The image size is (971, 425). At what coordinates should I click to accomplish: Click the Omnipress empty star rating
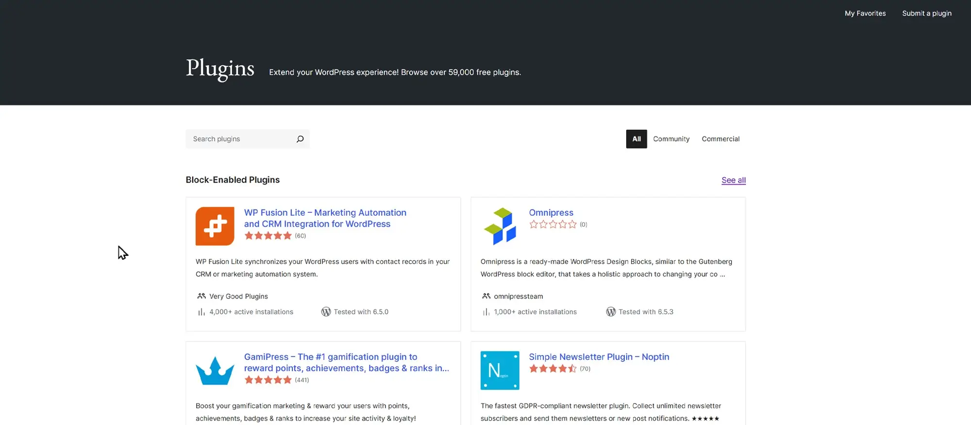pos(553,224)
